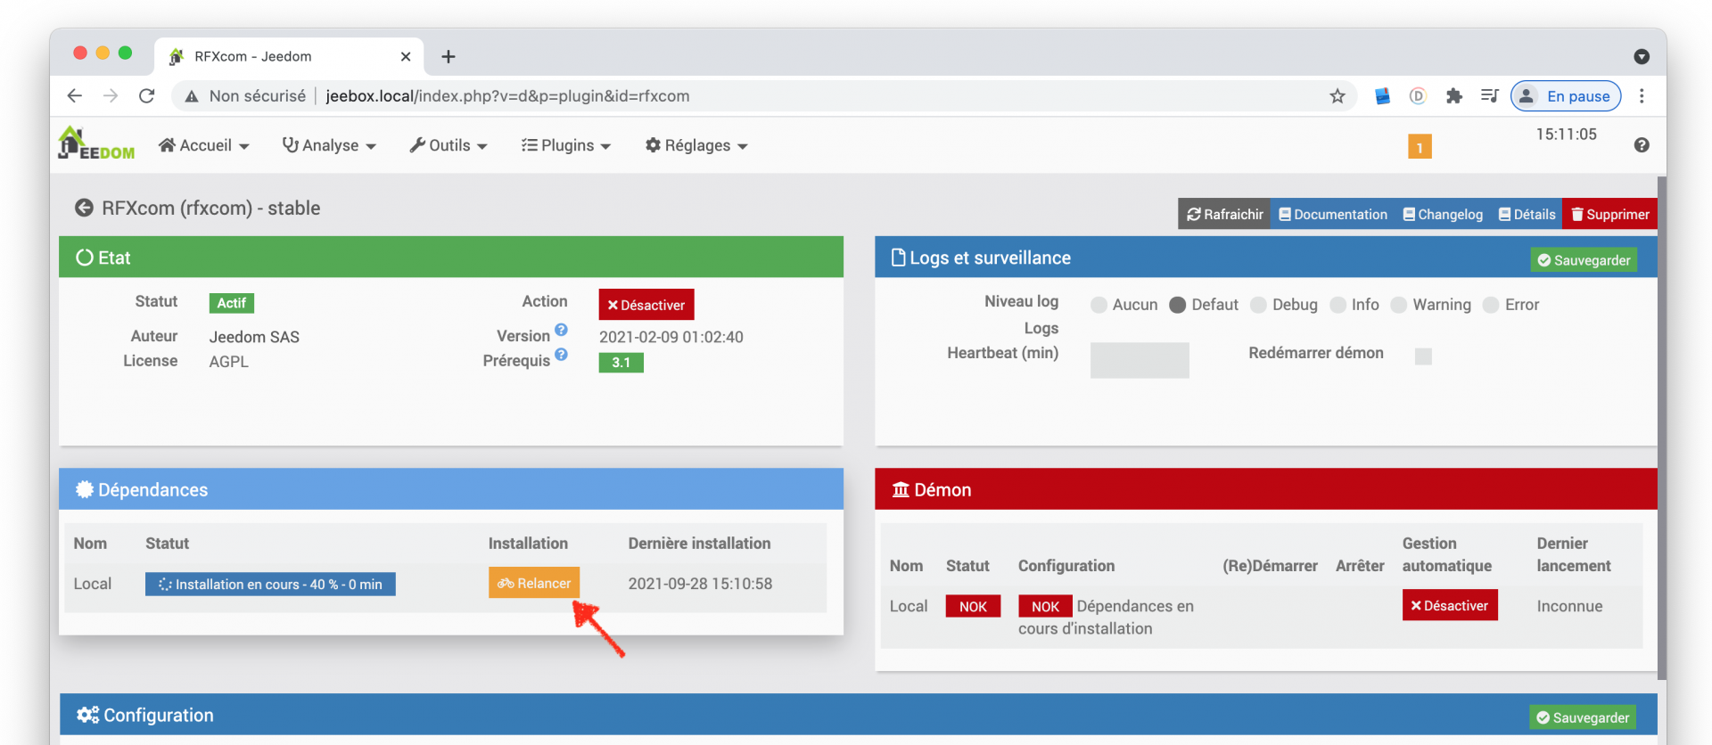Click the Inconnue last launch value
The width and height of the screenshot is (1712, 745).
tap(1569, 606)
